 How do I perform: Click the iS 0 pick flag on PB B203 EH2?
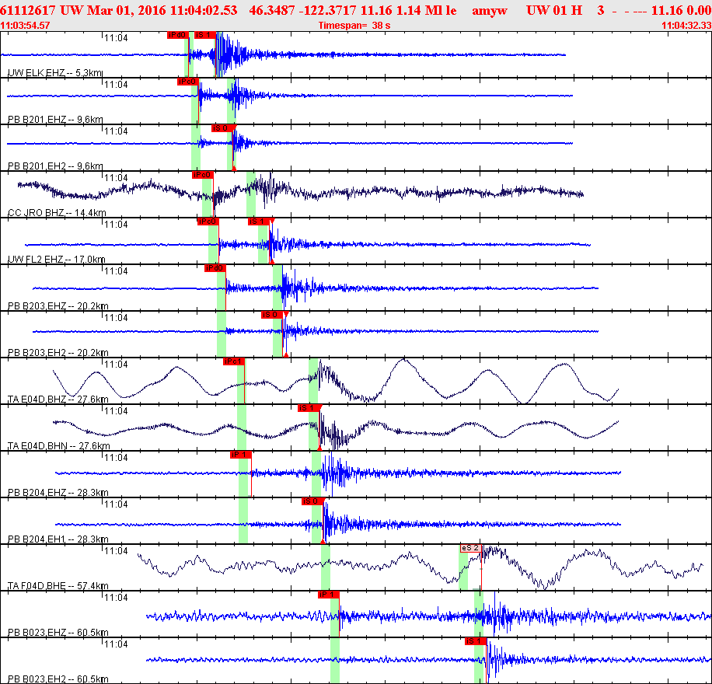(272, 316)
